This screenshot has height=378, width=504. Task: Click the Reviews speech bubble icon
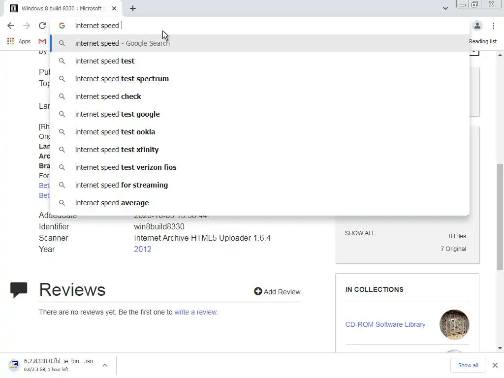click(19, 290)
